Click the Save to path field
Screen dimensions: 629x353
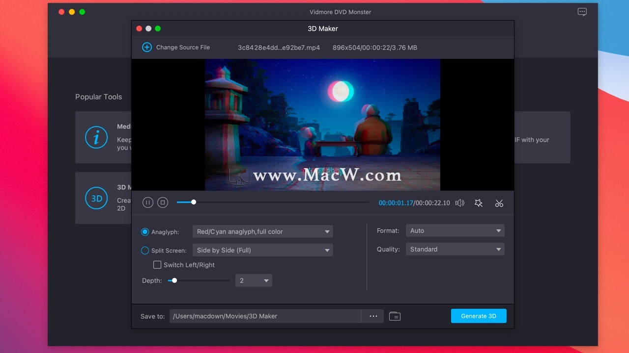pyautogui.click(x=265, y=316)
